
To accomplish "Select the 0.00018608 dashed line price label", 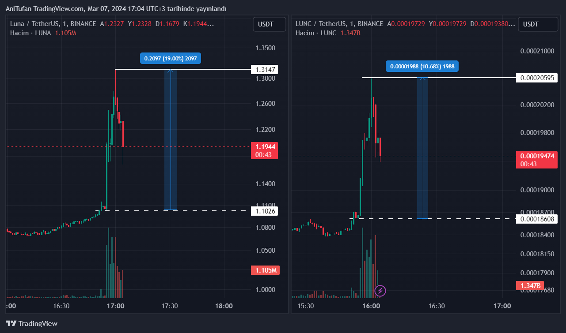I will pos(536,219).
